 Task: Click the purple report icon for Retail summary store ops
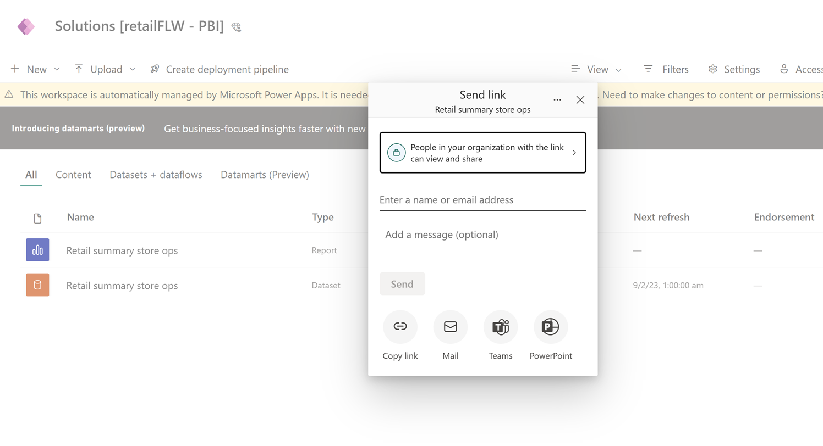click(x=37, y=250)
